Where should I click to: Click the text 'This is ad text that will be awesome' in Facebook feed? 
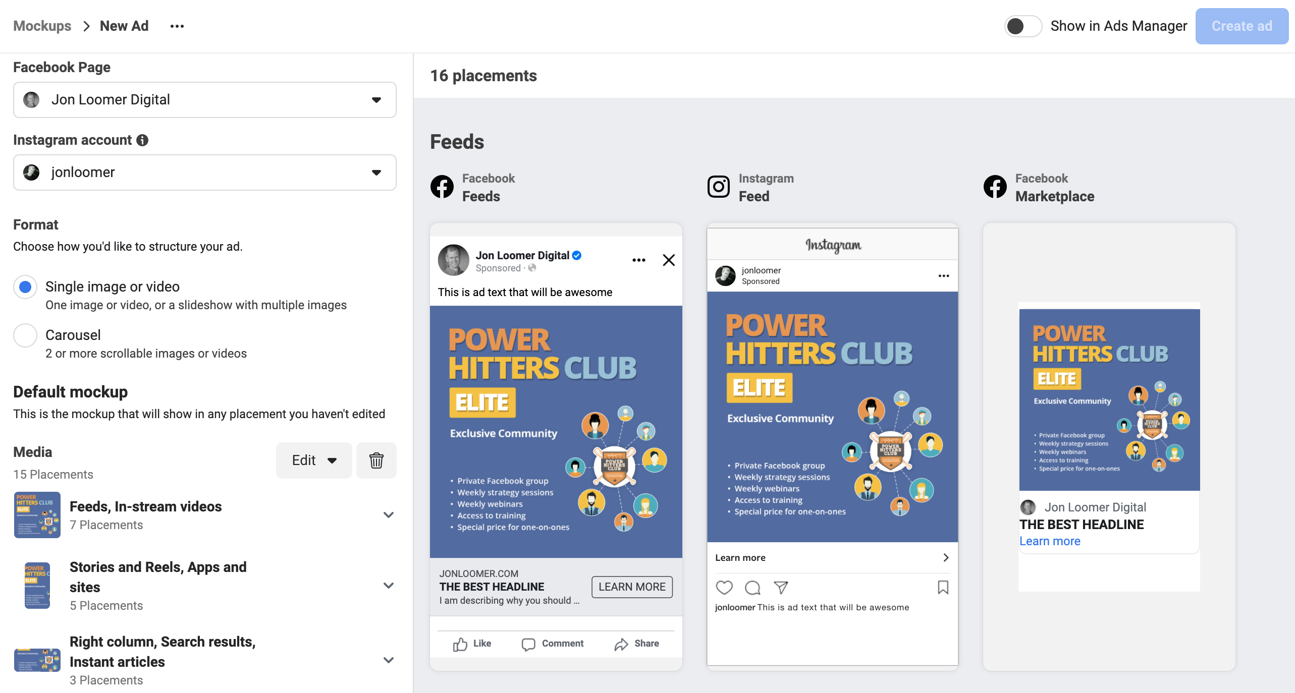point(525,293)
